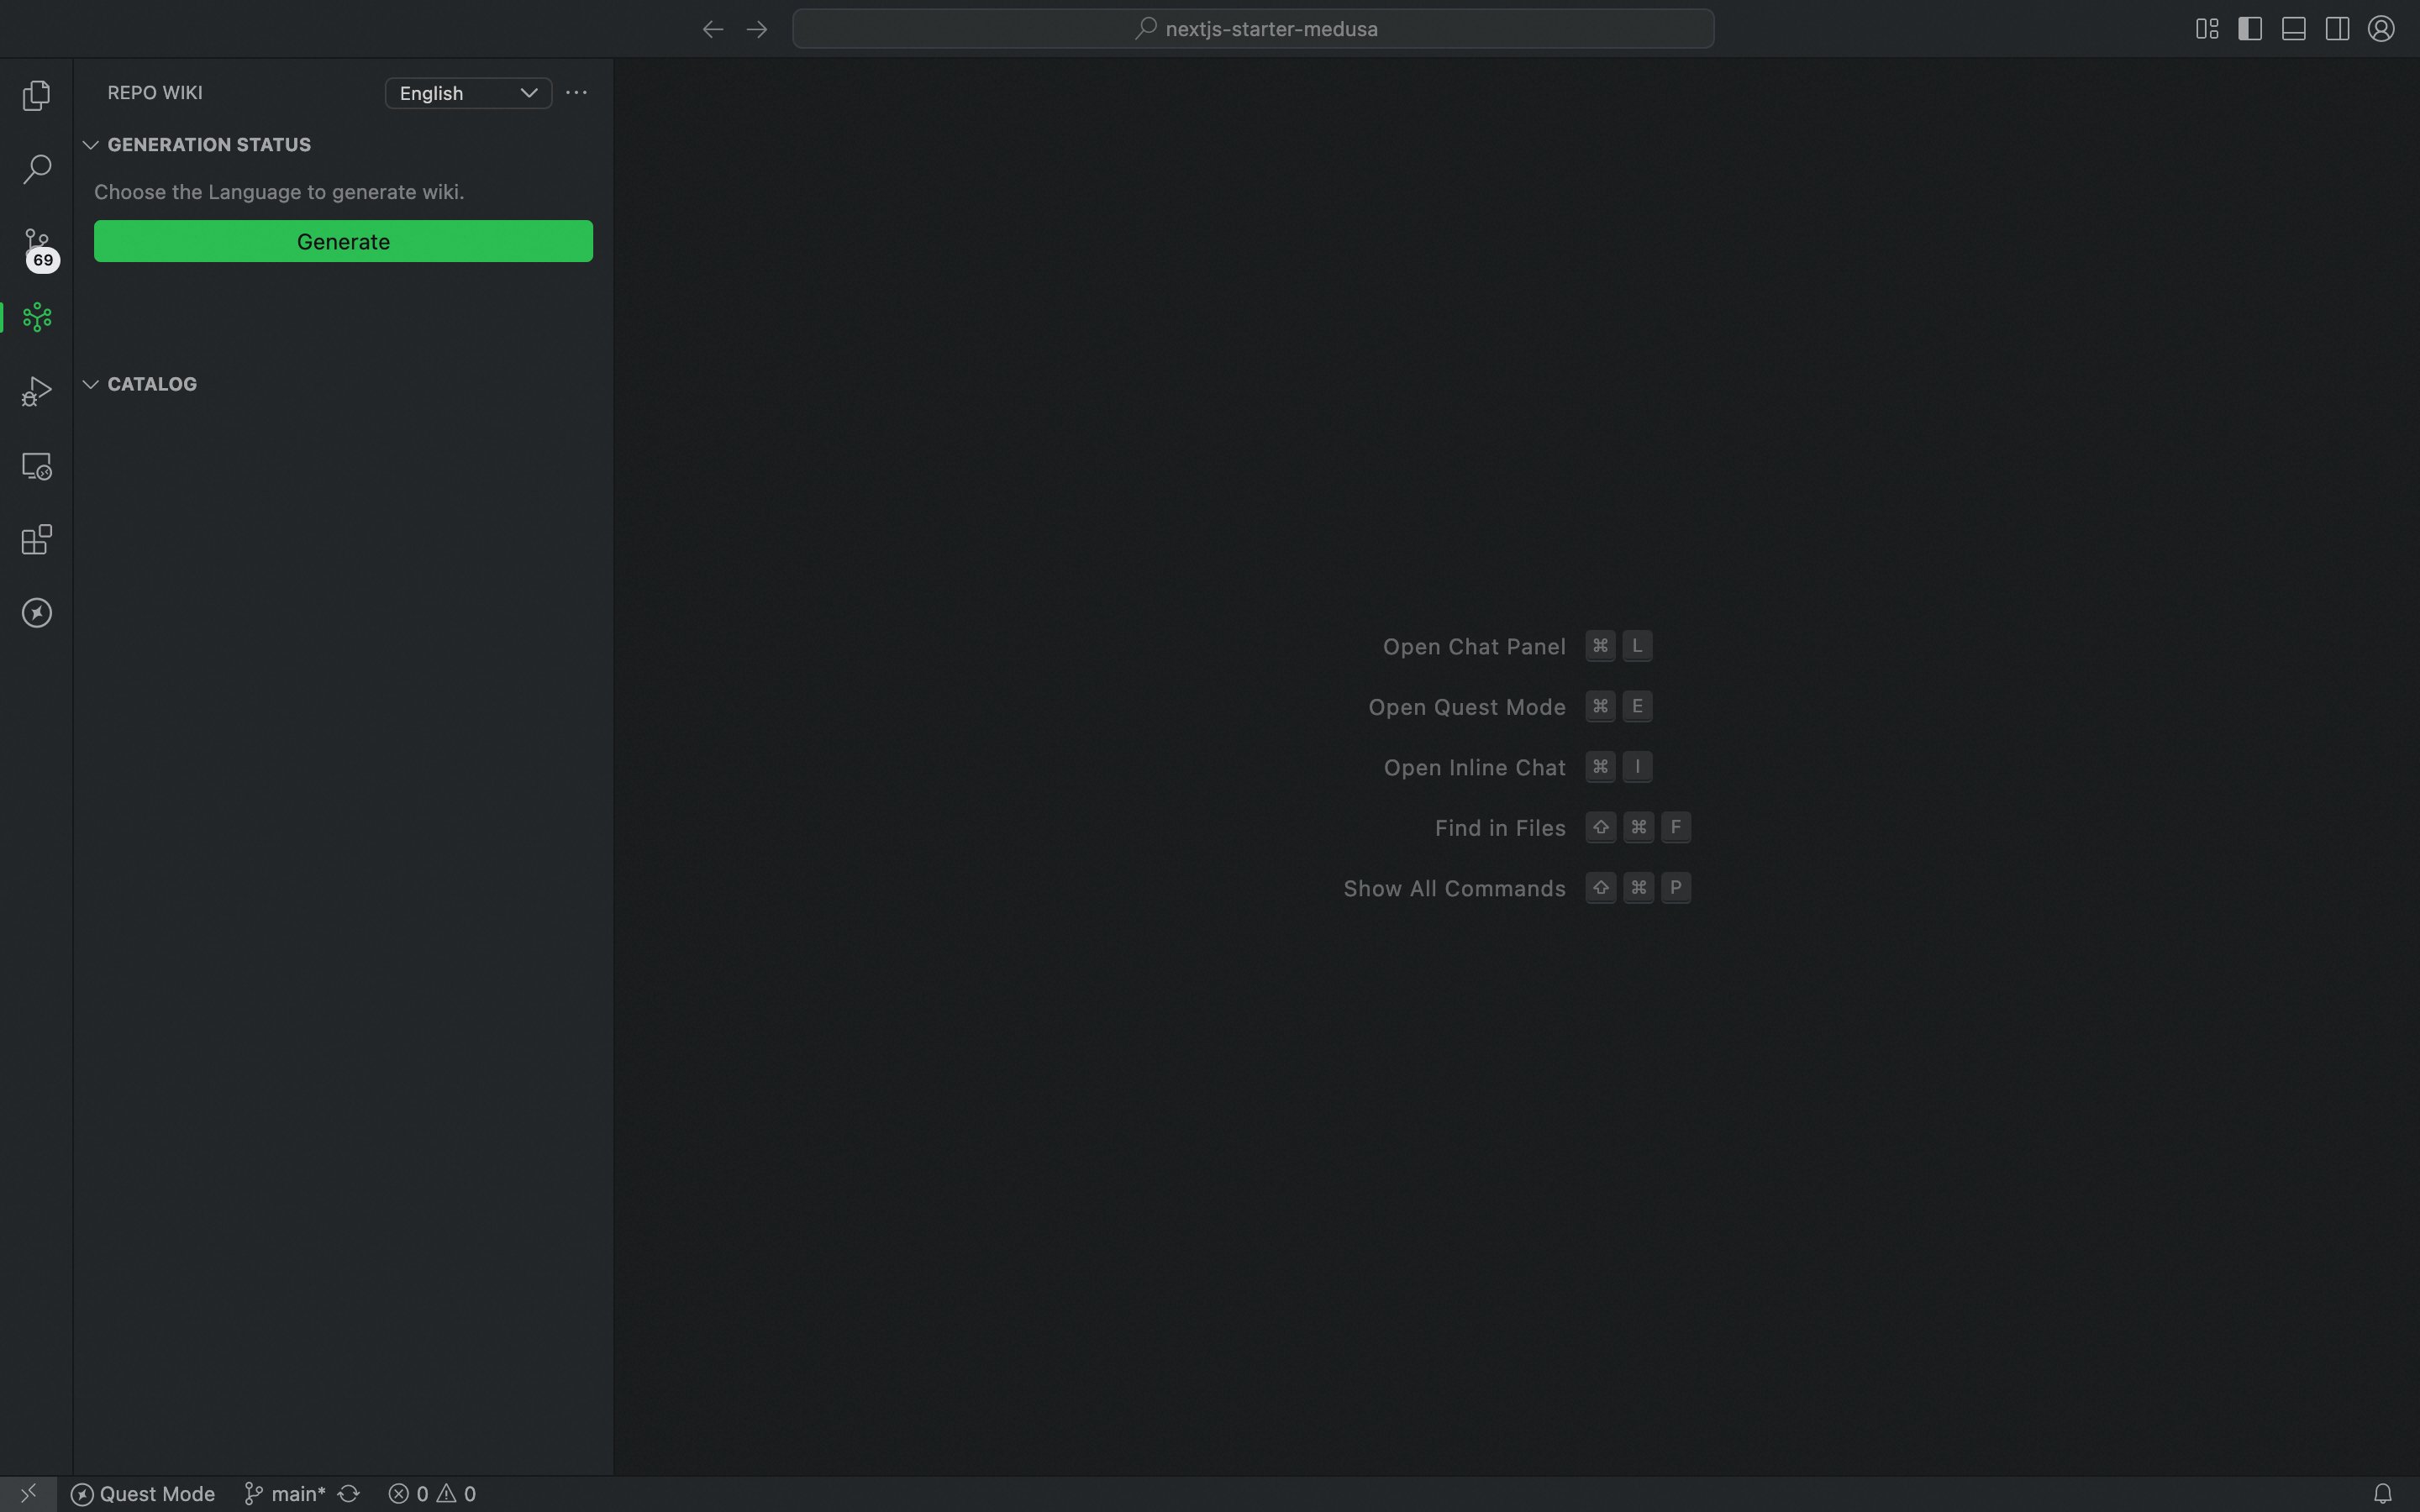Go back with the left arrow
2420x1512 pixels.
click(x=712, y=29)
